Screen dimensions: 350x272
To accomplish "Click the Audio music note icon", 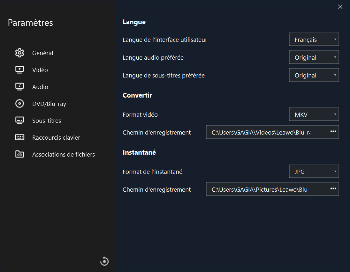I will [20, 87].
